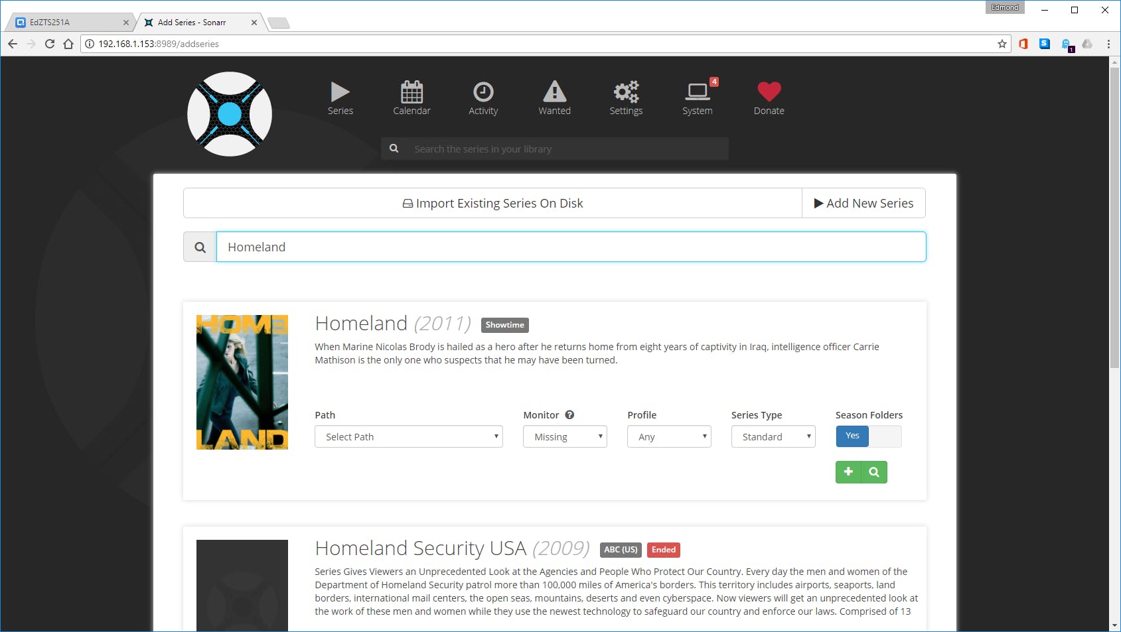The image size is (1121, 632).
Task: Open a new browser tab
Action: coord(279,23)
